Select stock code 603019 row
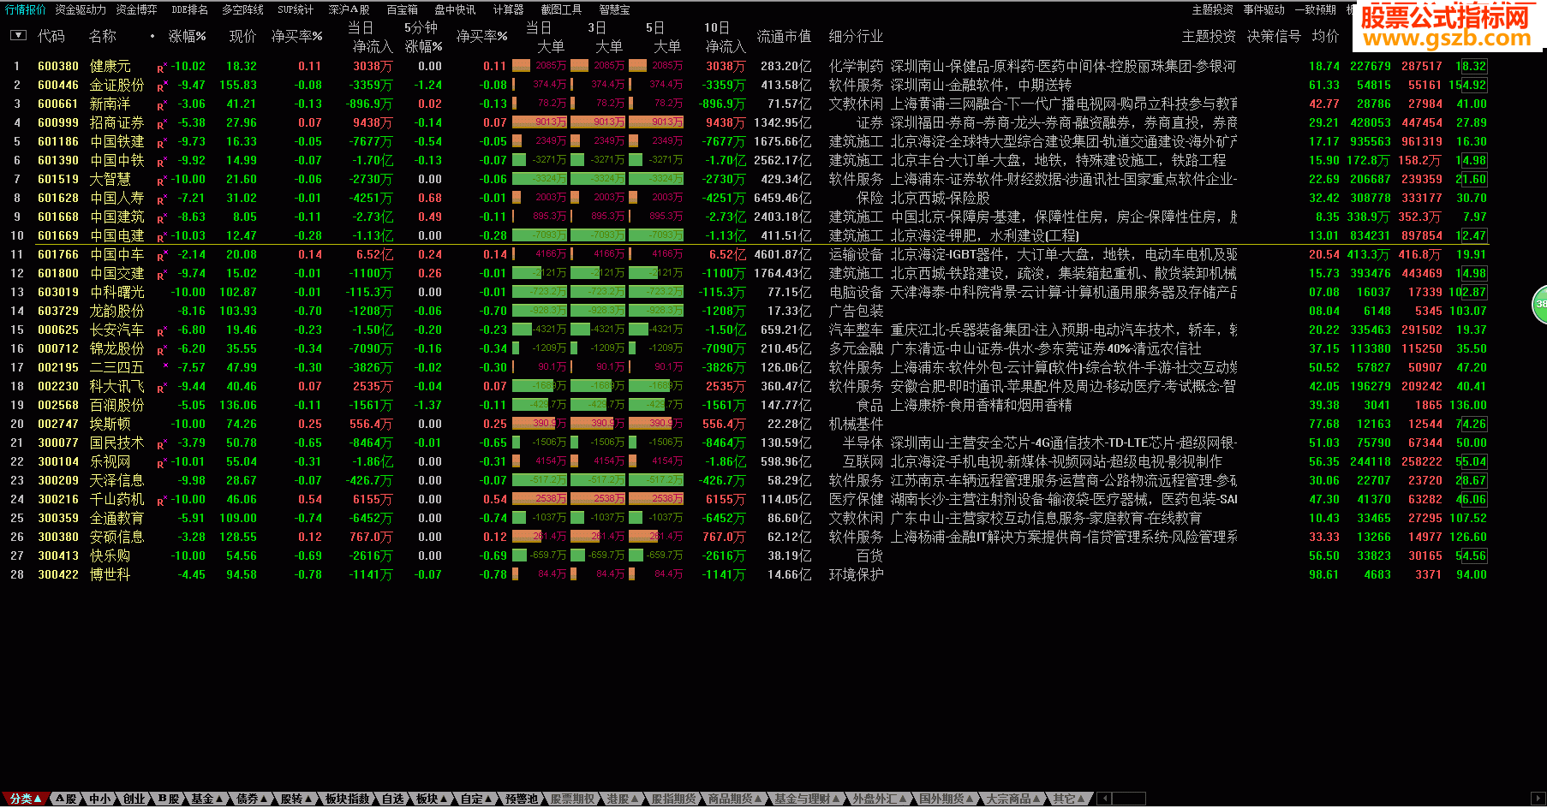Screen dimensions: 1547x808 coord(58,292)
